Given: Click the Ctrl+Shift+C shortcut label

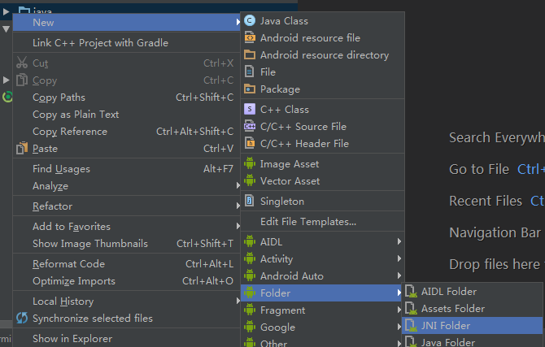Looking at the screenshot, I should 204,98.
